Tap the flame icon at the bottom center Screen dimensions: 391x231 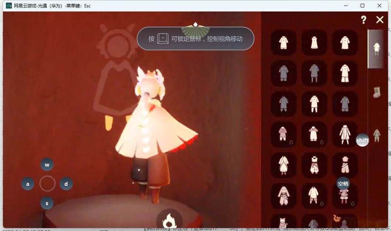tap(169, 220)
